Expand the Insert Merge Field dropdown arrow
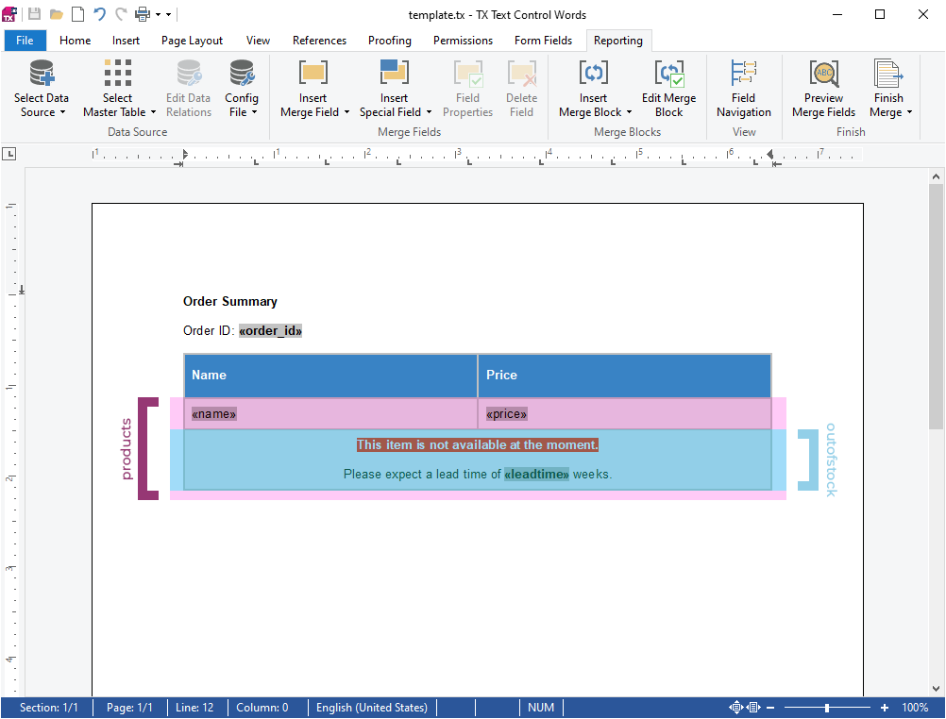This screenshot has height=719, width=946. [346, 112]
